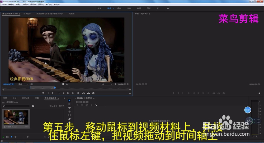This screenshot has height=143, width=264.
Task: Open Source zoom level dropdown 适合
Action: coord(23,84)
